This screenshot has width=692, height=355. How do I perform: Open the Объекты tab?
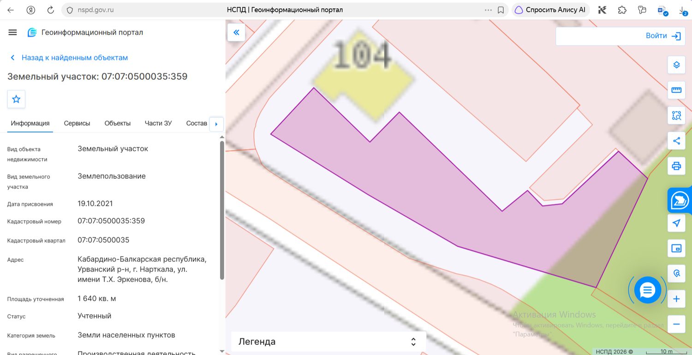[x=118, y=123]
